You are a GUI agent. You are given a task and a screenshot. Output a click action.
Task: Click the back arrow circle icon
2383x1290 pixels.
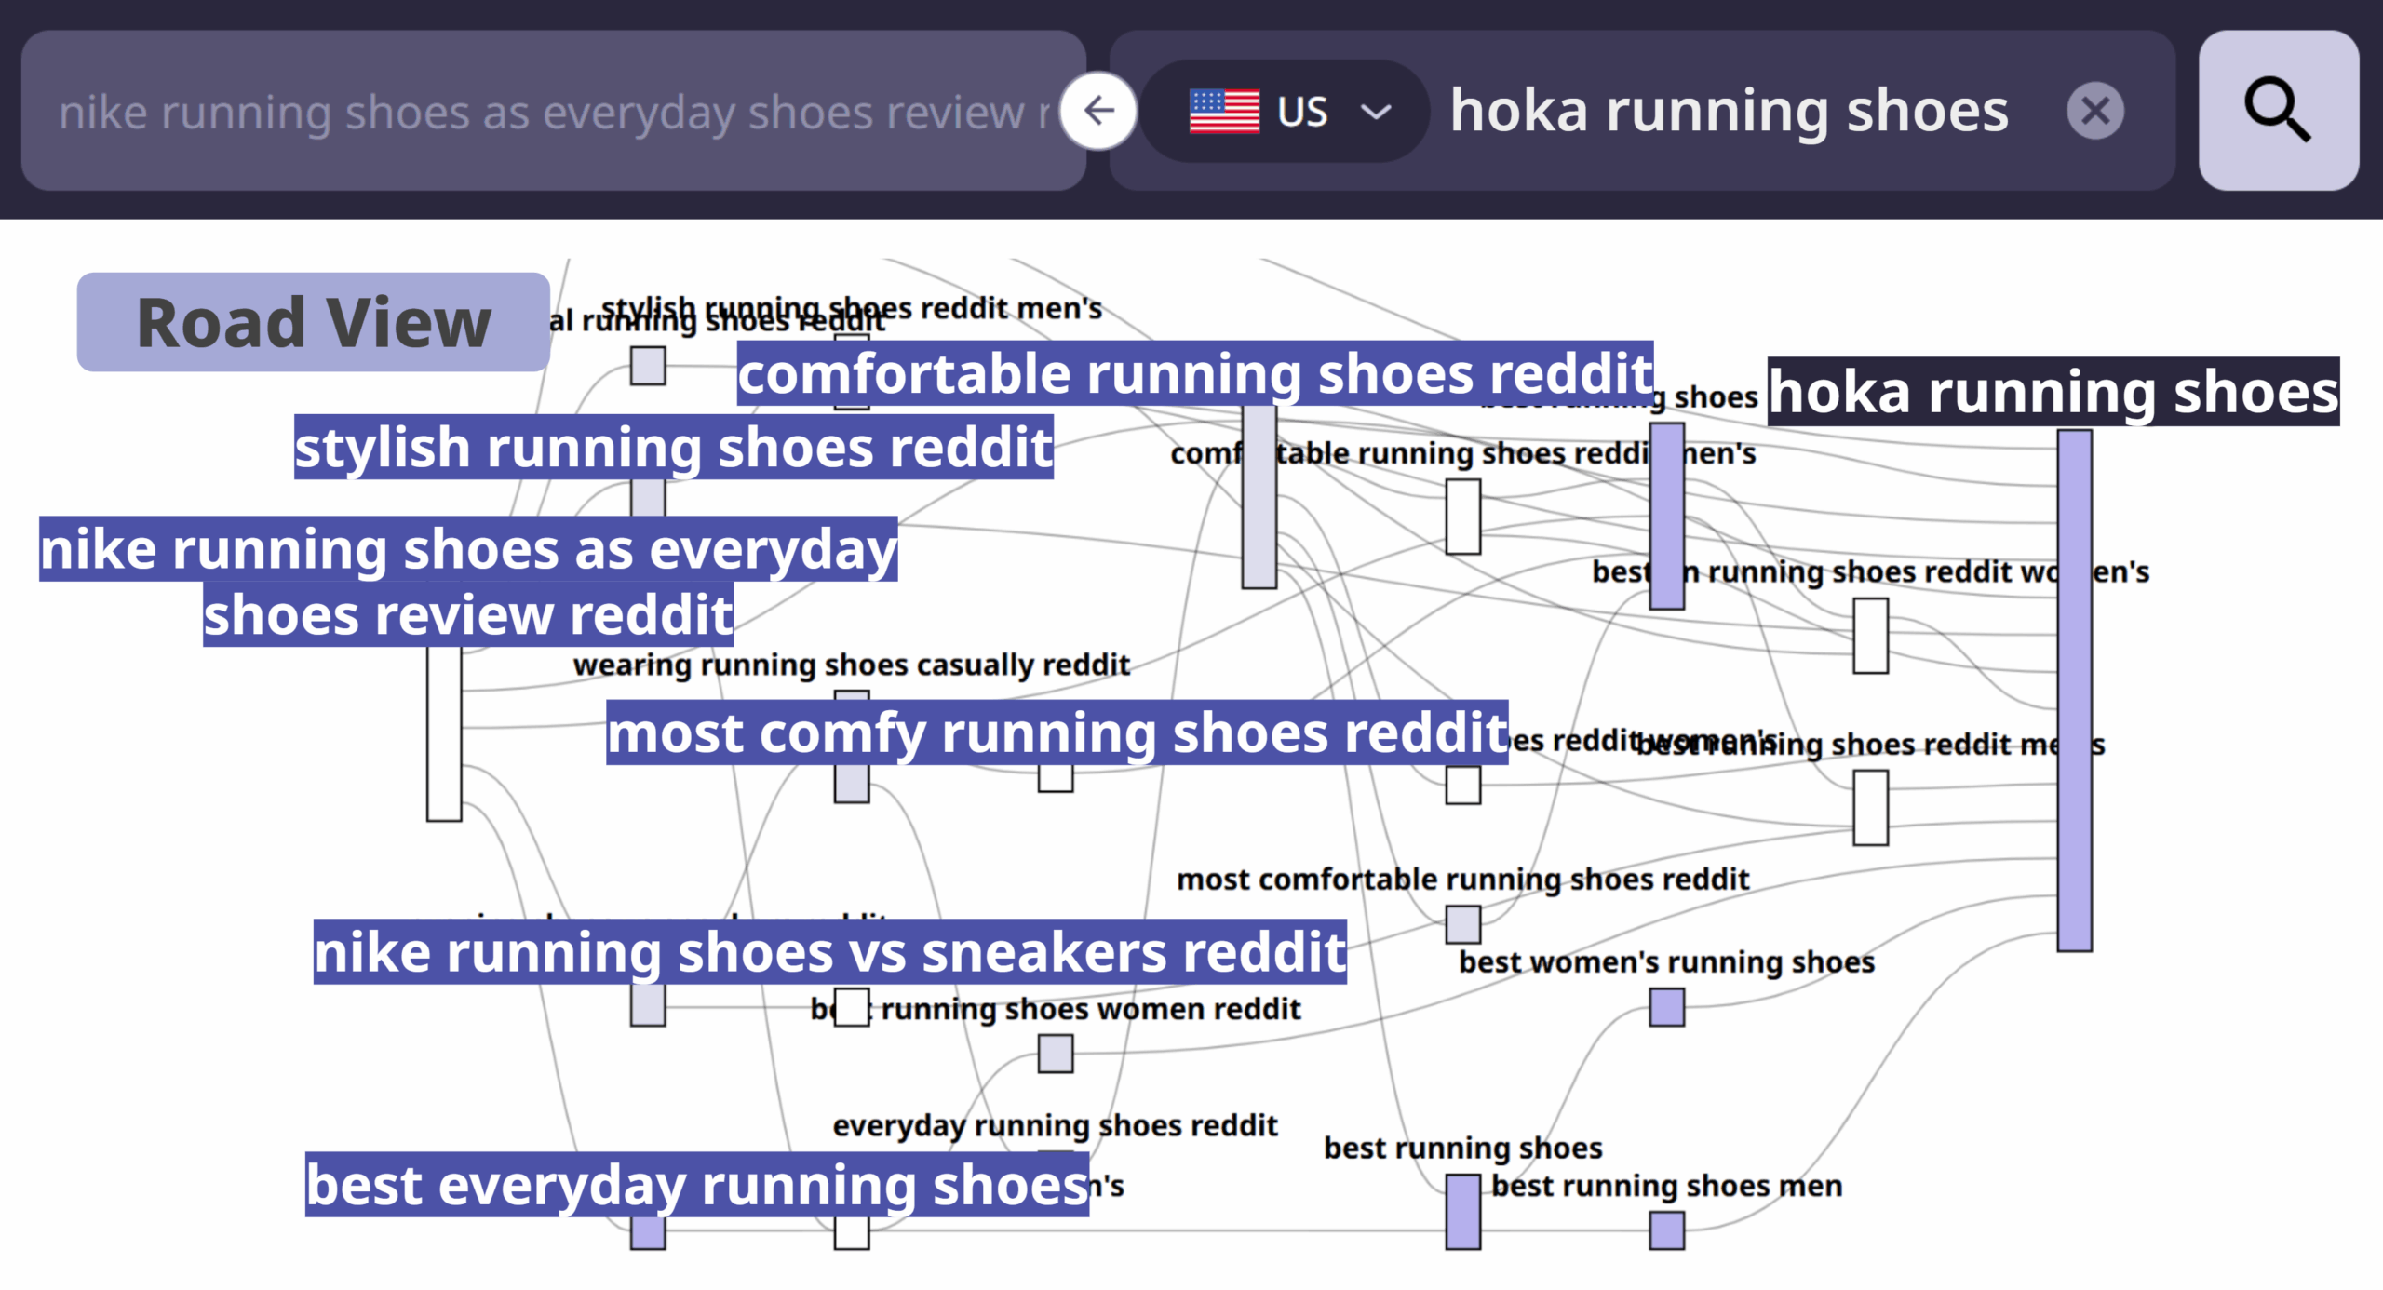point(1099,111)
